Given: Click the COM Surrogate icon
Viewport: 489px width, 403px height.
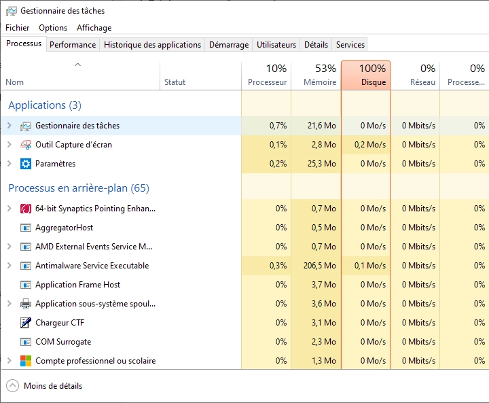Looking at the screenshot, I should click(x=26, y=342).
